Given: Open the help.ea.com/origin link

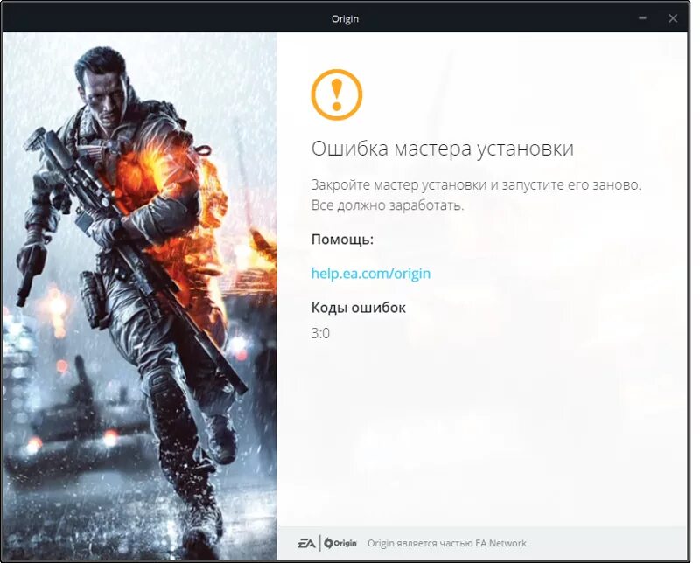Looking at the screenshot, I should (x=370, y=273).
